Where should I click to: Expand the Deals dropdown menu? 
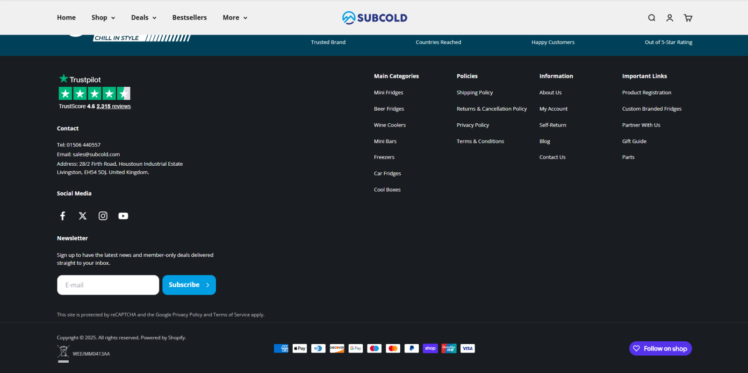pos(144,18)
